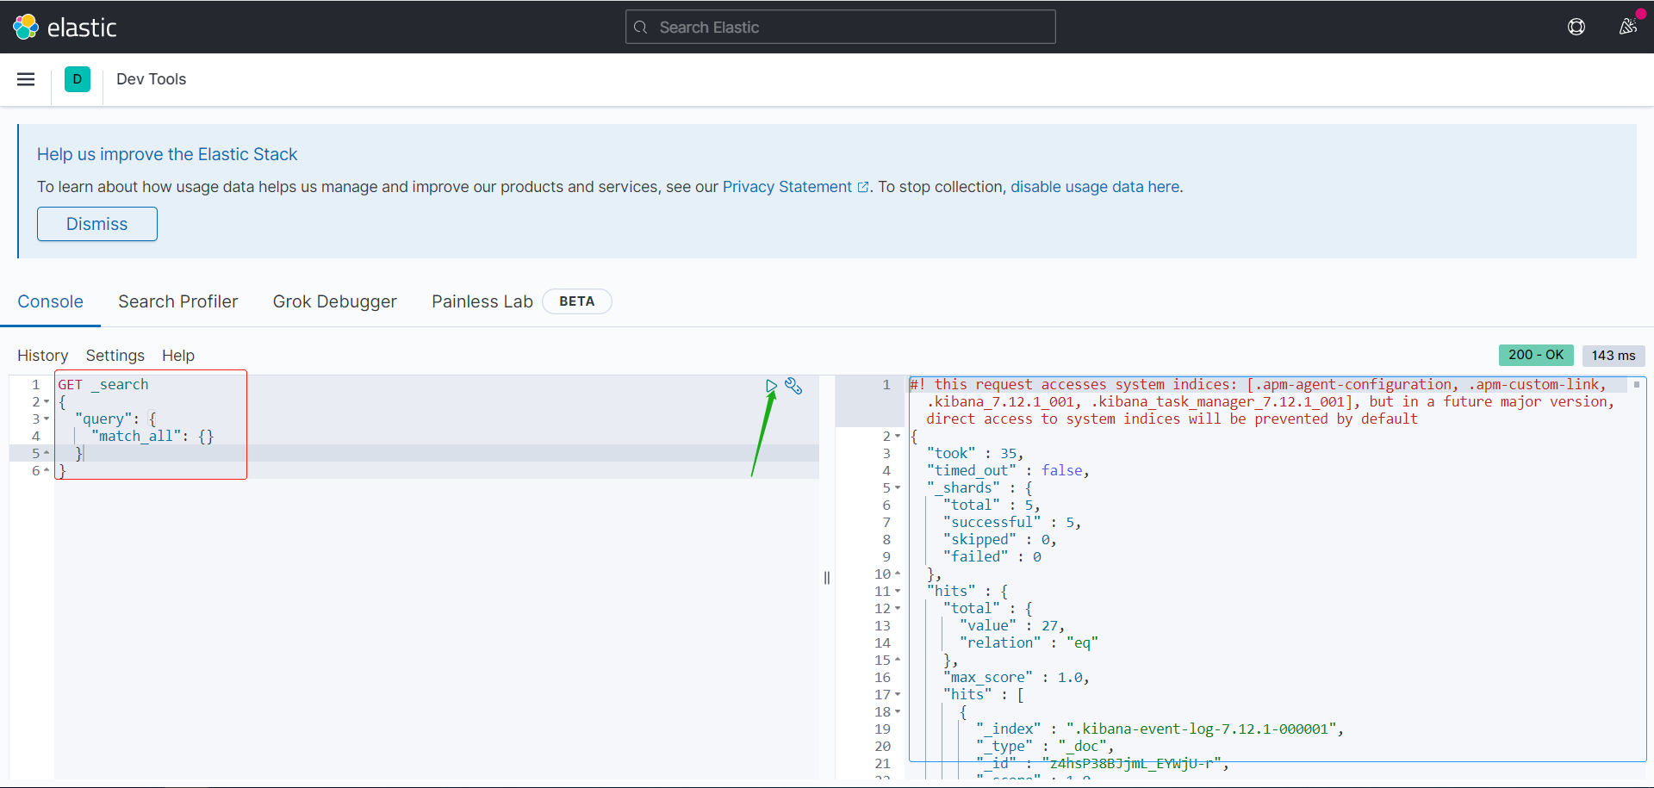This screenshot has width=1654, height=788.
Task: Click the "max_score" : 1.0 response line
Action: click(x=1017, y=678)
